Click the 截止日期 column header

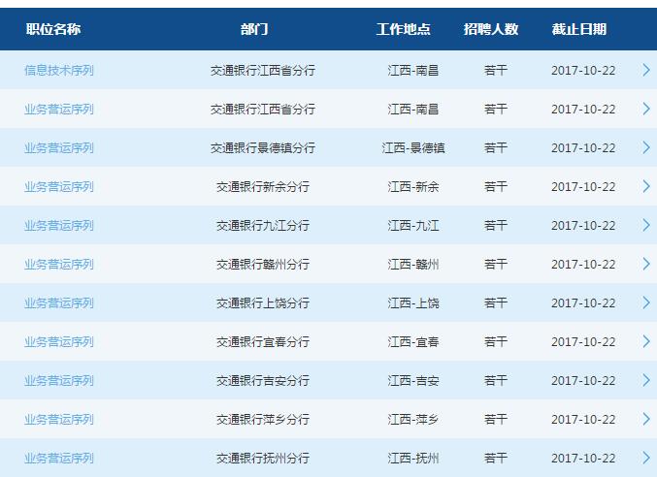coord(579,29)
